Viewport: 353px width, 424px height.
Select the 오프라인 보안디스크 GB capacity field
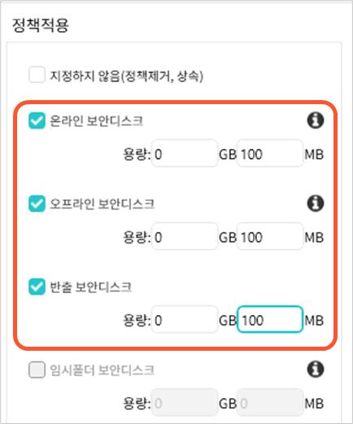tap(185, 236)
